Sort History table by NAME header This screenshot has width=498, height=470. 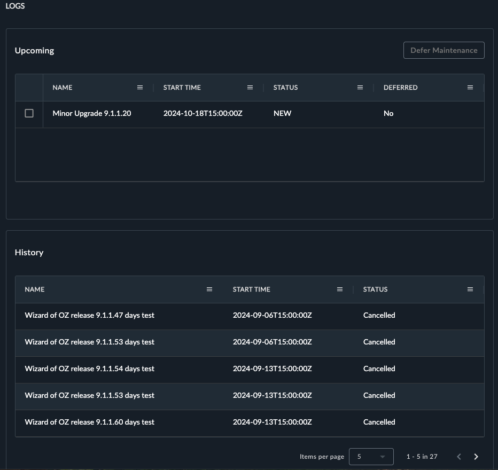(x=35, y=289)
